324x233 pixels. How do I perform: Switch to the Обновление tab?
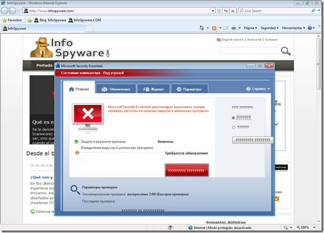tap(116, 89)
